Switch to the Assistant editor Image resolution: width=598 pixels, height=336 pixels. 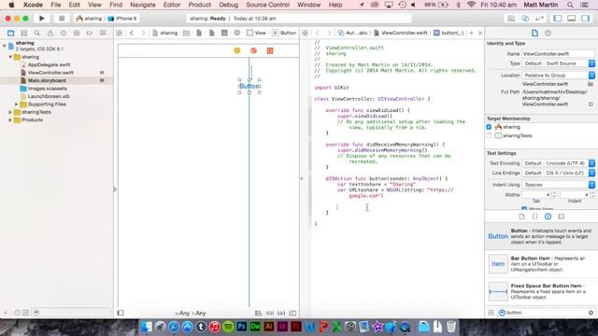click(525, 19)
